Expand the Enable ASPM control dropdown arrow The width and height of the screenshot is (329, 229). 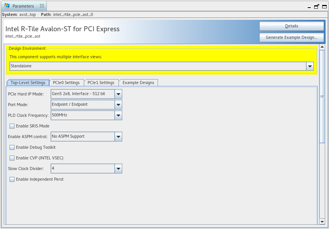(x=118, y=137)
